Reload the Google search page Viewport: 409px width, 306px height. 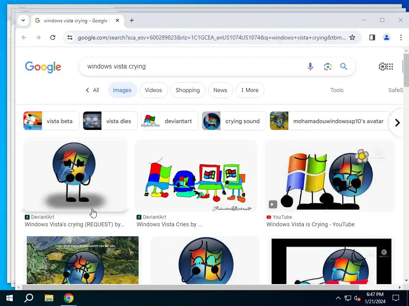pos(53,37)
